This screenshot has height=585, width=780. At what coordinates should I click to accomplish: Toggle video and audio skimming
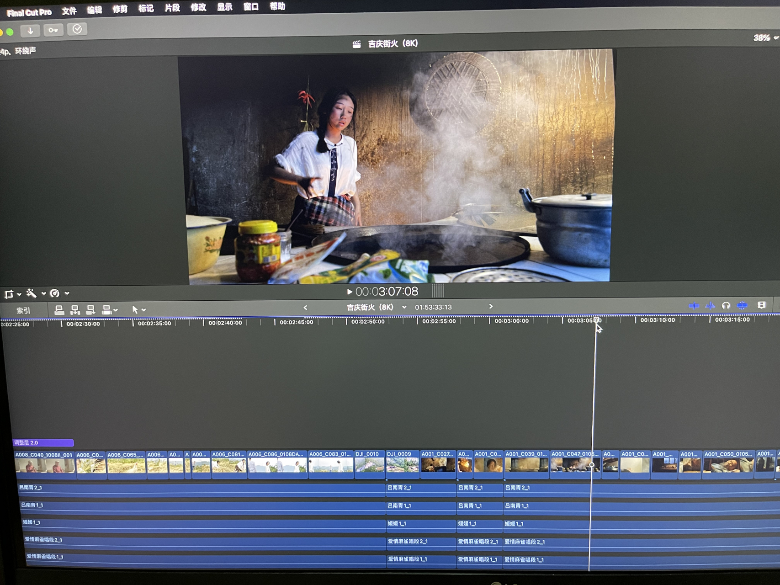[x=694, y=306]
